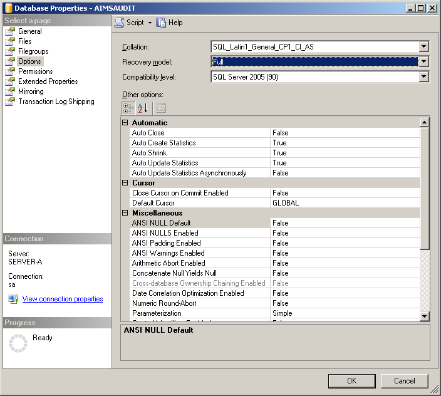Image resolution: width=441 pixels, height=396 pixels.
Task: Open Transaction Log Shipping page
Action: coord(56,102)
